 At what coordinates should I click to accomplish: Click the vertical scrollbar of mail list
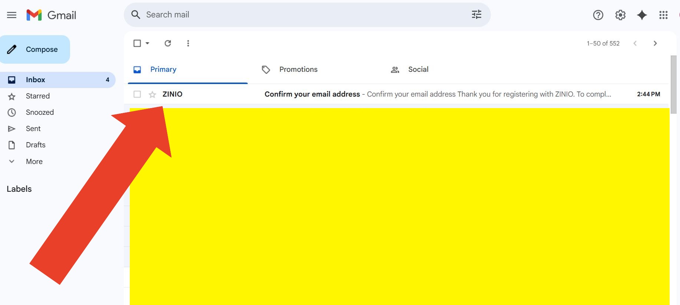(x=674, y=84)
